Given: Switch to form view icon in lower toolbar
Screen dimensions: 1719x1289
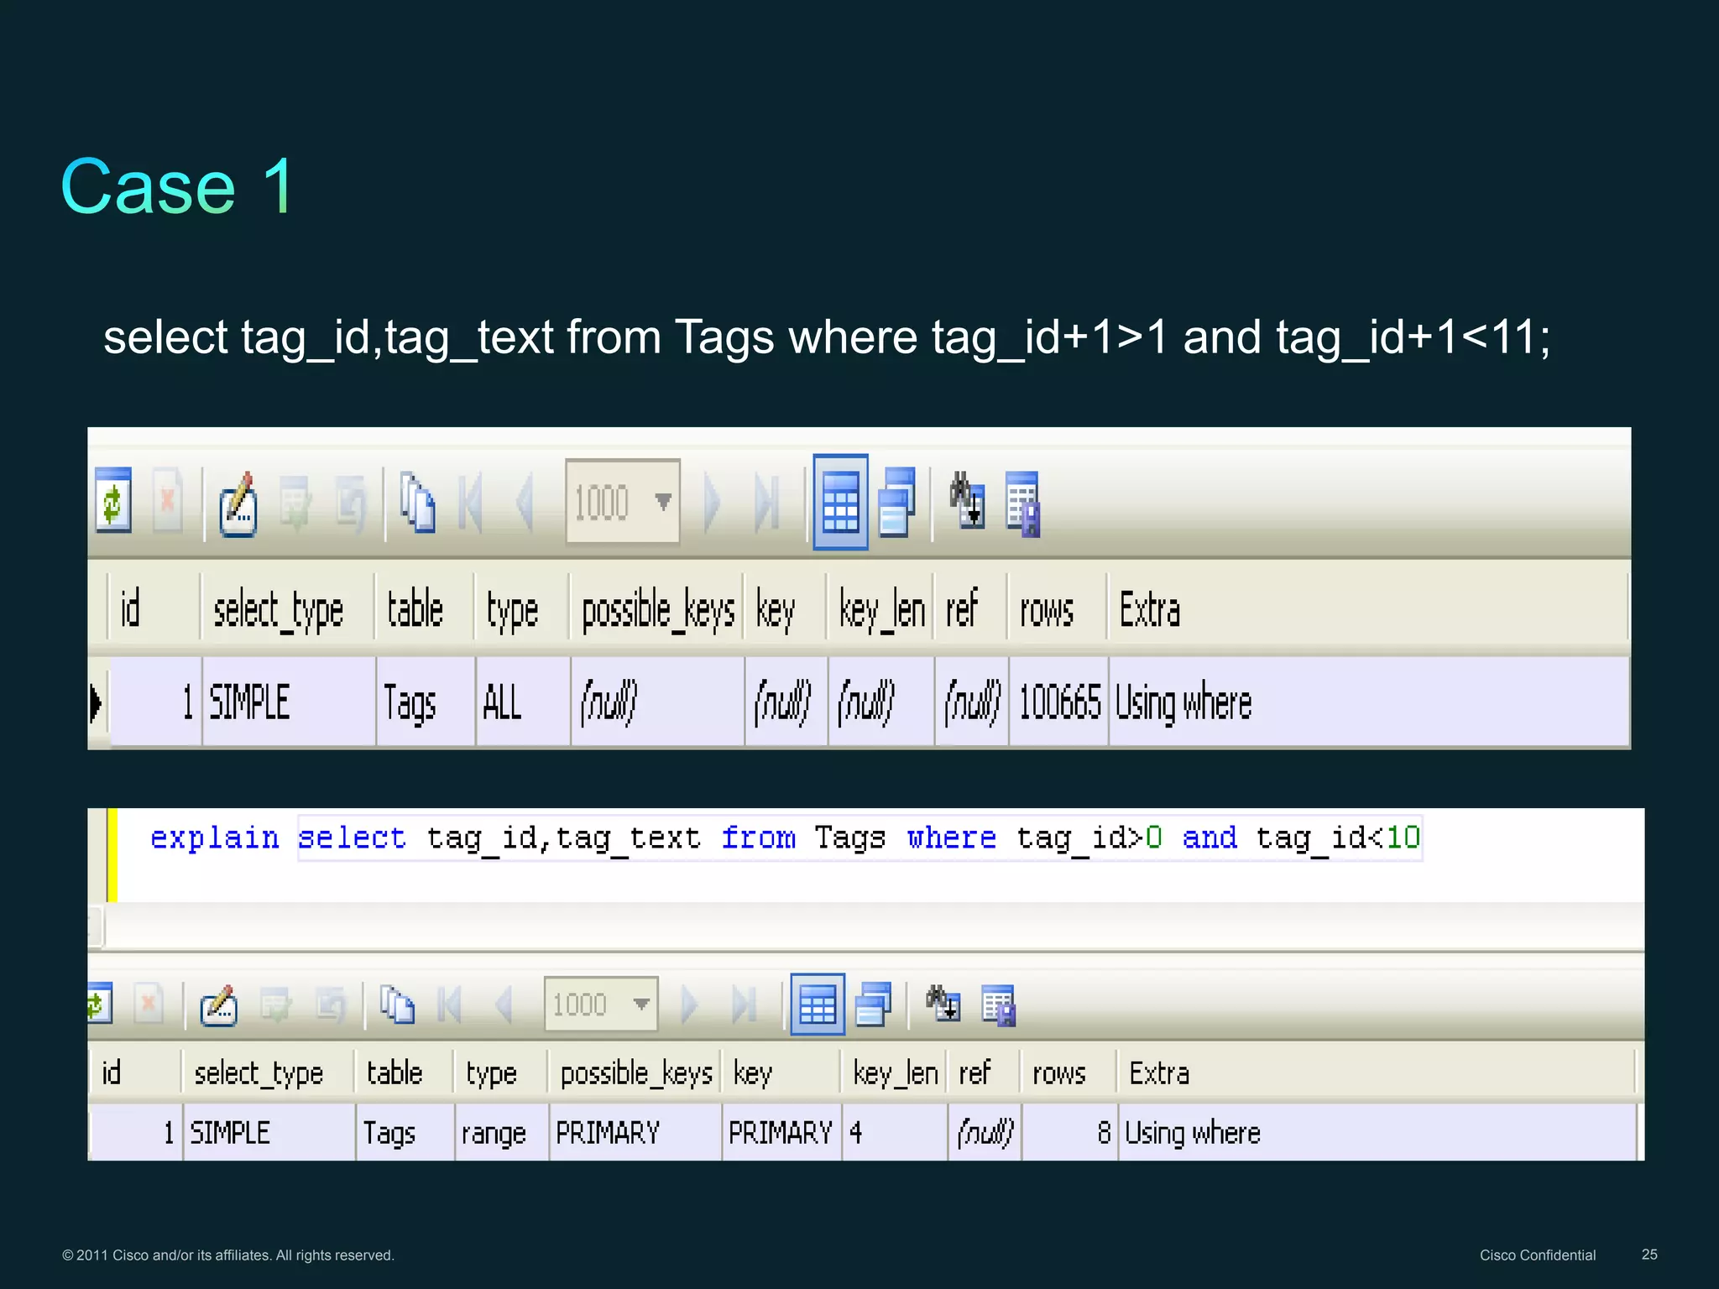Looking at the screenshot, I should click(873, 1004).
